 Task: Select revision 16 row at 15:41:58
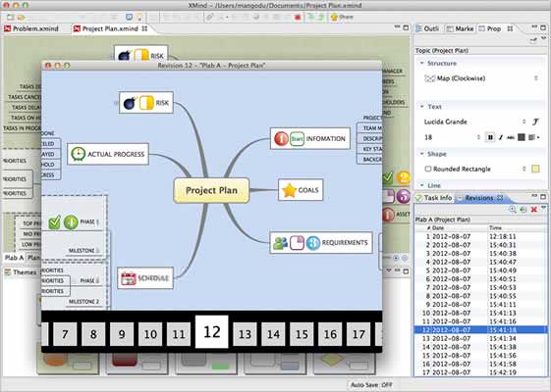pos(480,364)
